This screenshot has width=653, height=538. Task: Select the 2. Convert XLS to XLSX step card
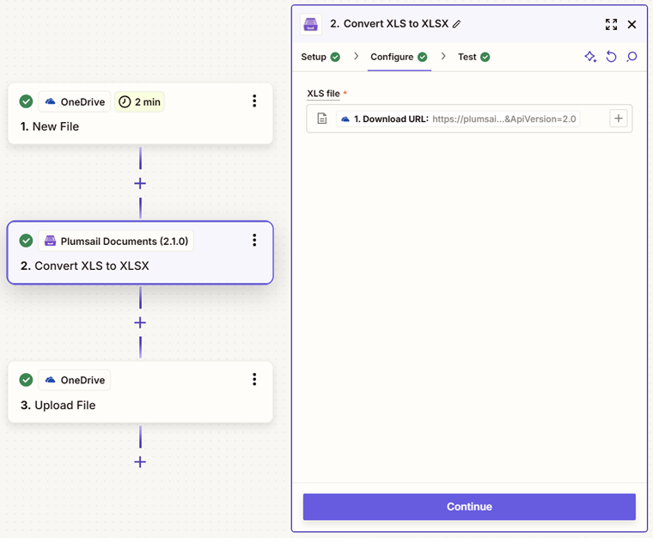click(x=140, y=253)
